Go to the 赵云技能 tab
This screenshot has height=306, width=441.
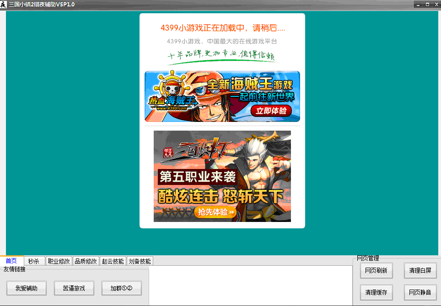(113, 261)
